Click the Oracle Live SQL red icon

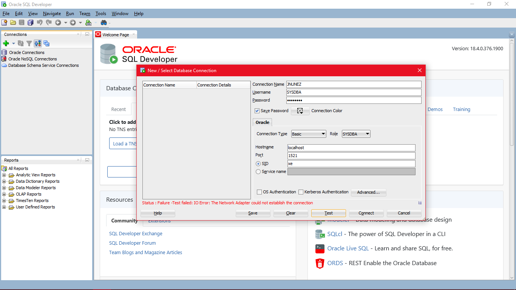coord(320,248)
